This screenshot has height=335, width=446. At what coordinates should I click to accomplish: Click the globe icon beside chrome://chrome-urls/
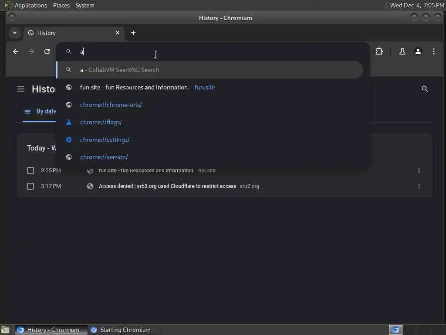point(68,105)
